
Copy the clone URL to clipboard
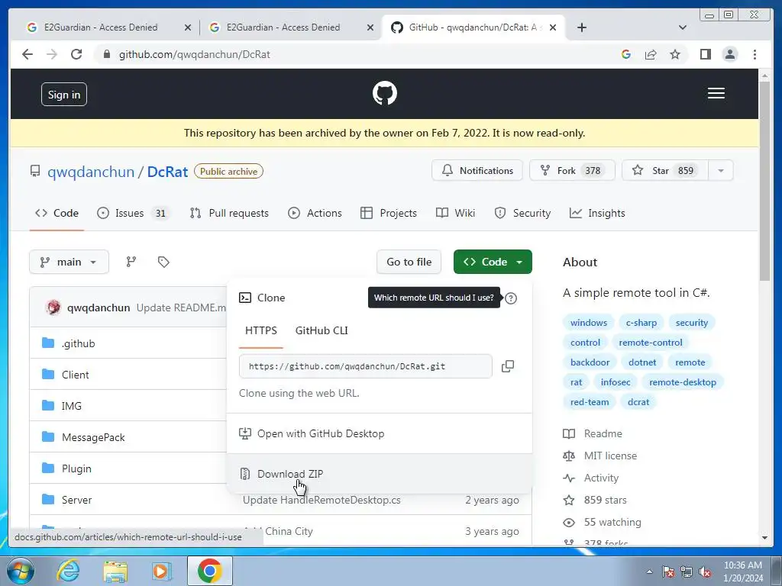507,366
